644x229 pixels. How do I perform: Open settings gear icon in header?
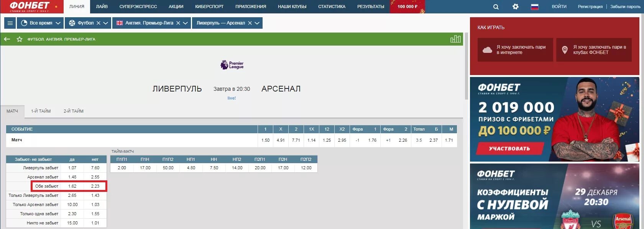coord(516,7)
